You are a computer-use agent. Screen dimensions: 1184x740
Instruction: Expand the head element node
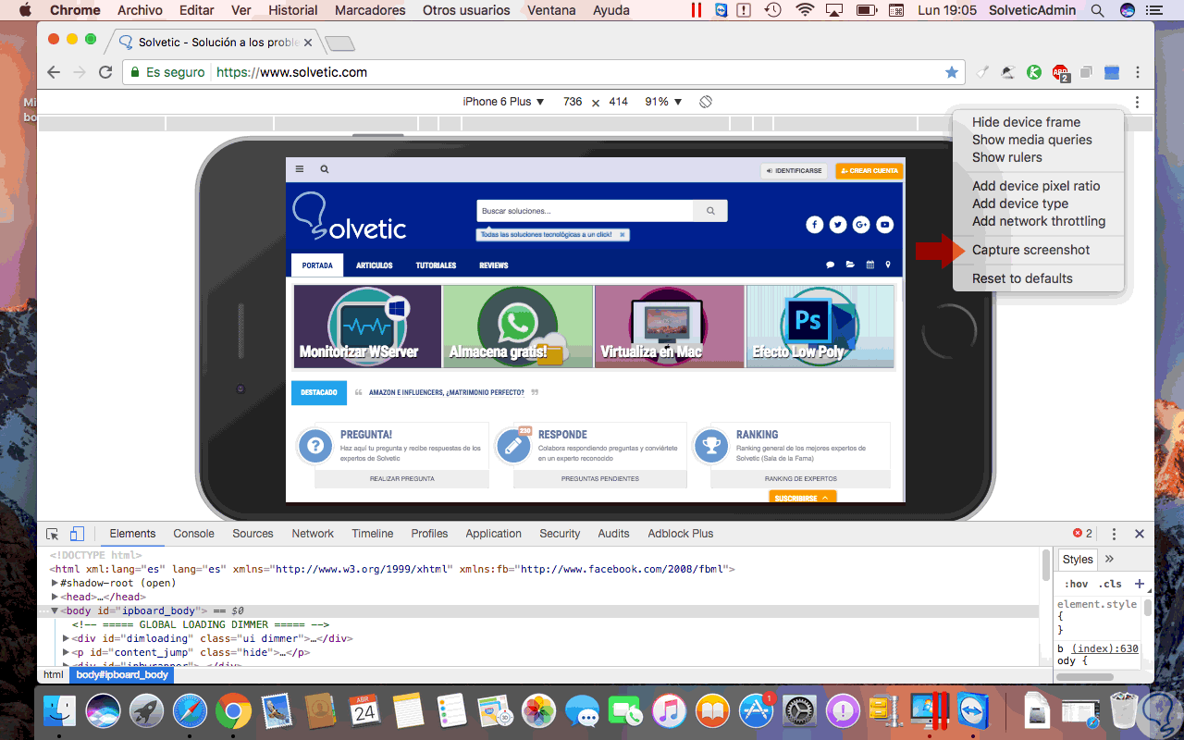(55, 598)
